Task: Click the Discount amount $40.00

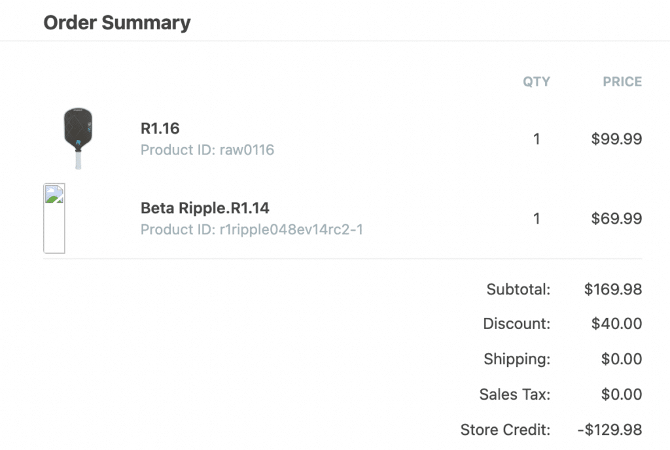Action: [616, 324]
